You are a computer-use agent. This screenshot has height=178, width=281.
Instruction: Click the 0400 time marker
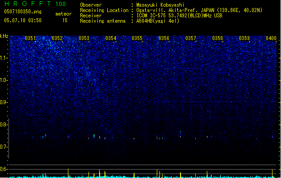pyautogui.click(x=271, y=38)
